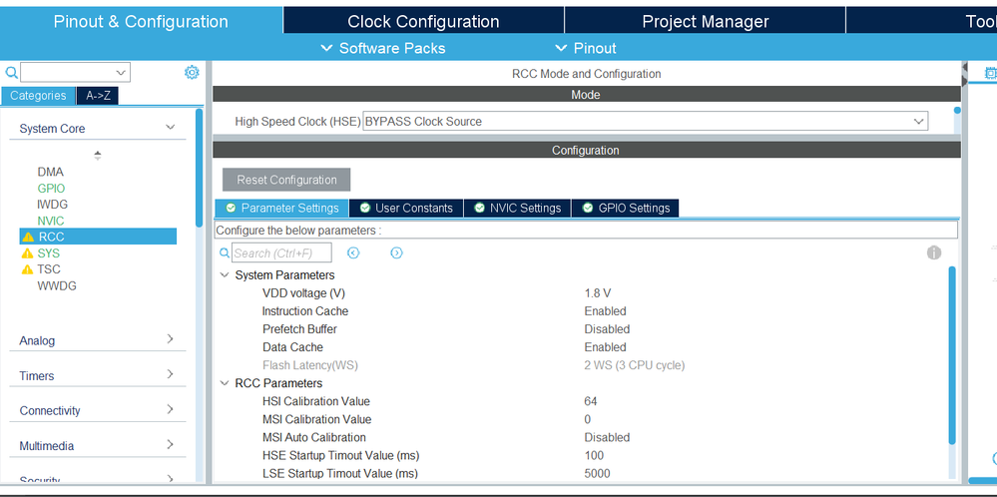This screenshot has height=497, width=997.
Task: Open the User Constants tab
Action: pyautogui.click(x=406, y=208)
